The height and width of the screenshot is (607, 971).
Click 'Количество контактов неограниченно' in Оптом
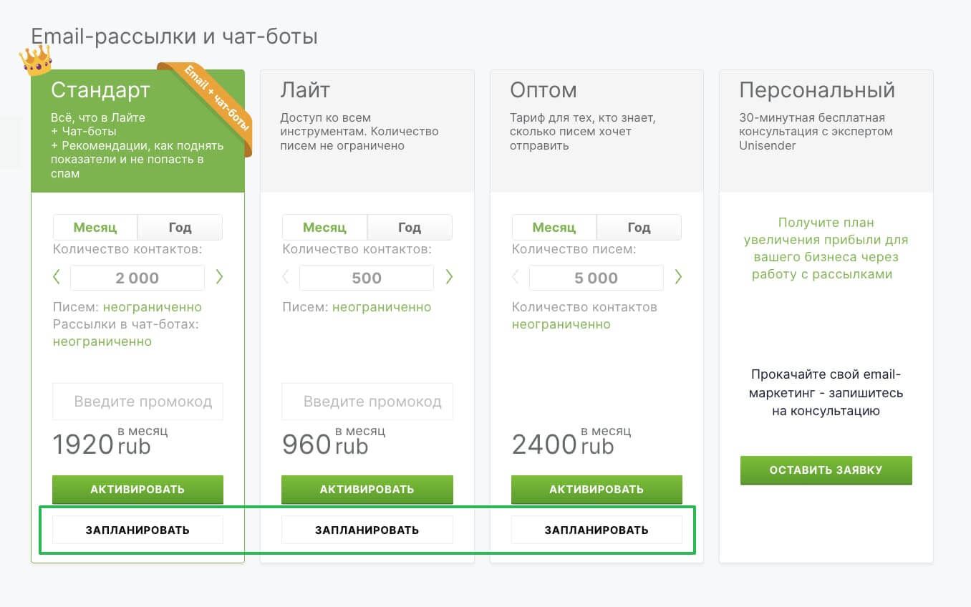[584, 316]
